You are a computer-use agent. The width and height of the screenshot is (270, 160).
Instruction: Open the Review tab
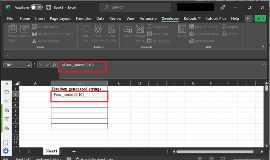116,18
